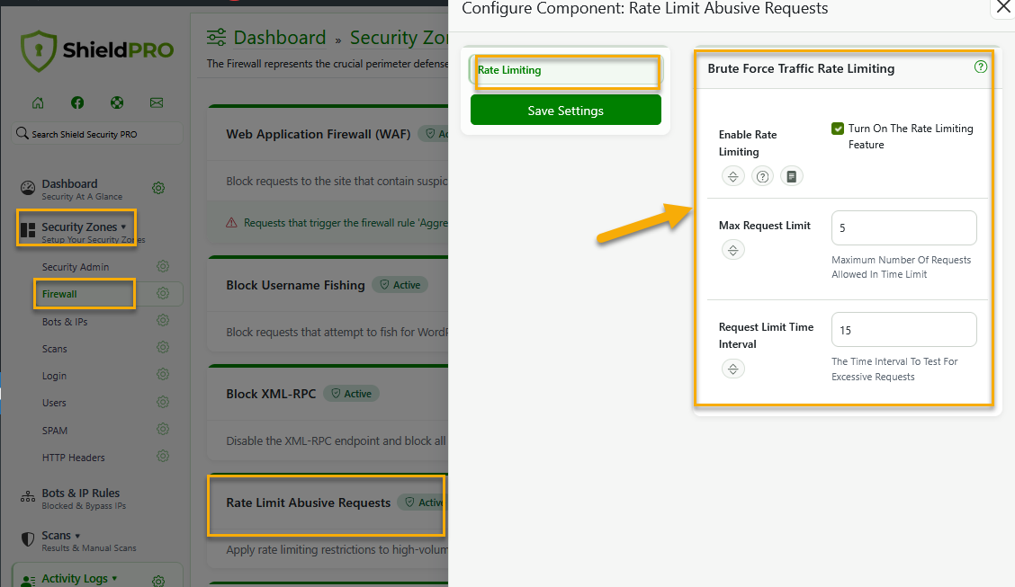The width and height of the screenshot is (1015, 587).
Task: Click the ShieldPRO logo
Action: click(97, 49)
